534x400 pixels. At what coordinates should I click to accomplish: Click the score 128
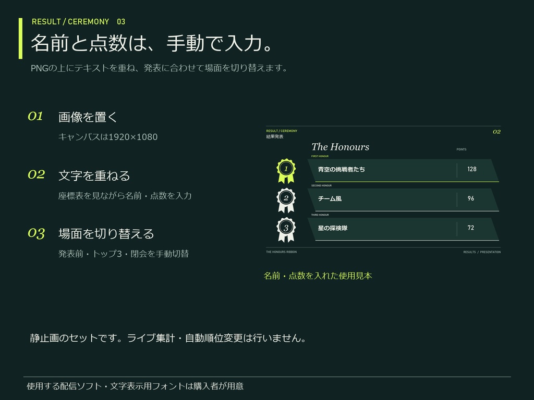472,169
